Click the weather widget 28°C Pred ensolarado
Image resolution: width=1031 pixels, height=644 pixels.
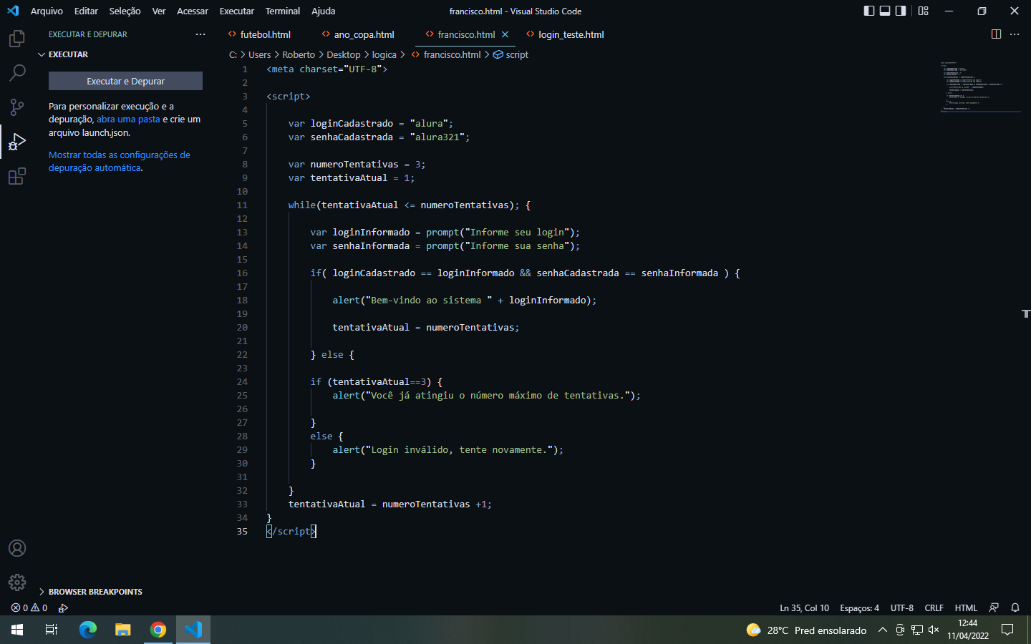tap(806, 630)
